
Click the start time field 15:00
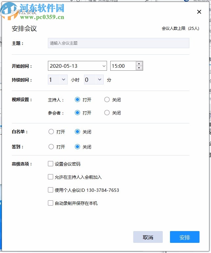(123, 66)
